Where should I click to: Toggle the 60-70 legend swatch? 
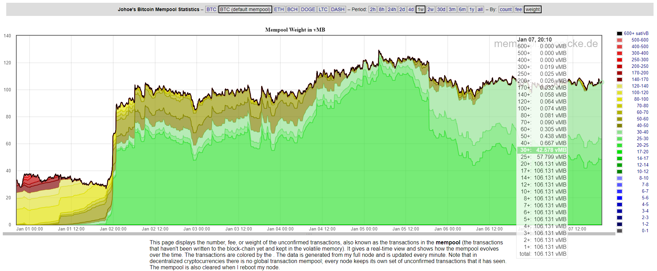pyautogui.click(x=619, y=112)
